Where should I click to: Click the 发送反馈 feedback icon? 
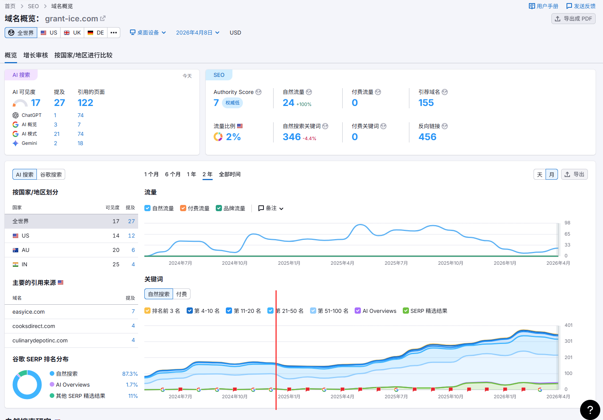point(569,6)
